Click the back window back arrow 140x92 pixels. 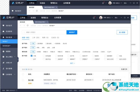pos(30,11)
